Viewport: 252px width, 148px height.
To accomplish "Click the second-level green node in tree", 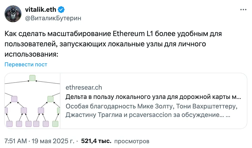I will tap(50, 99).
